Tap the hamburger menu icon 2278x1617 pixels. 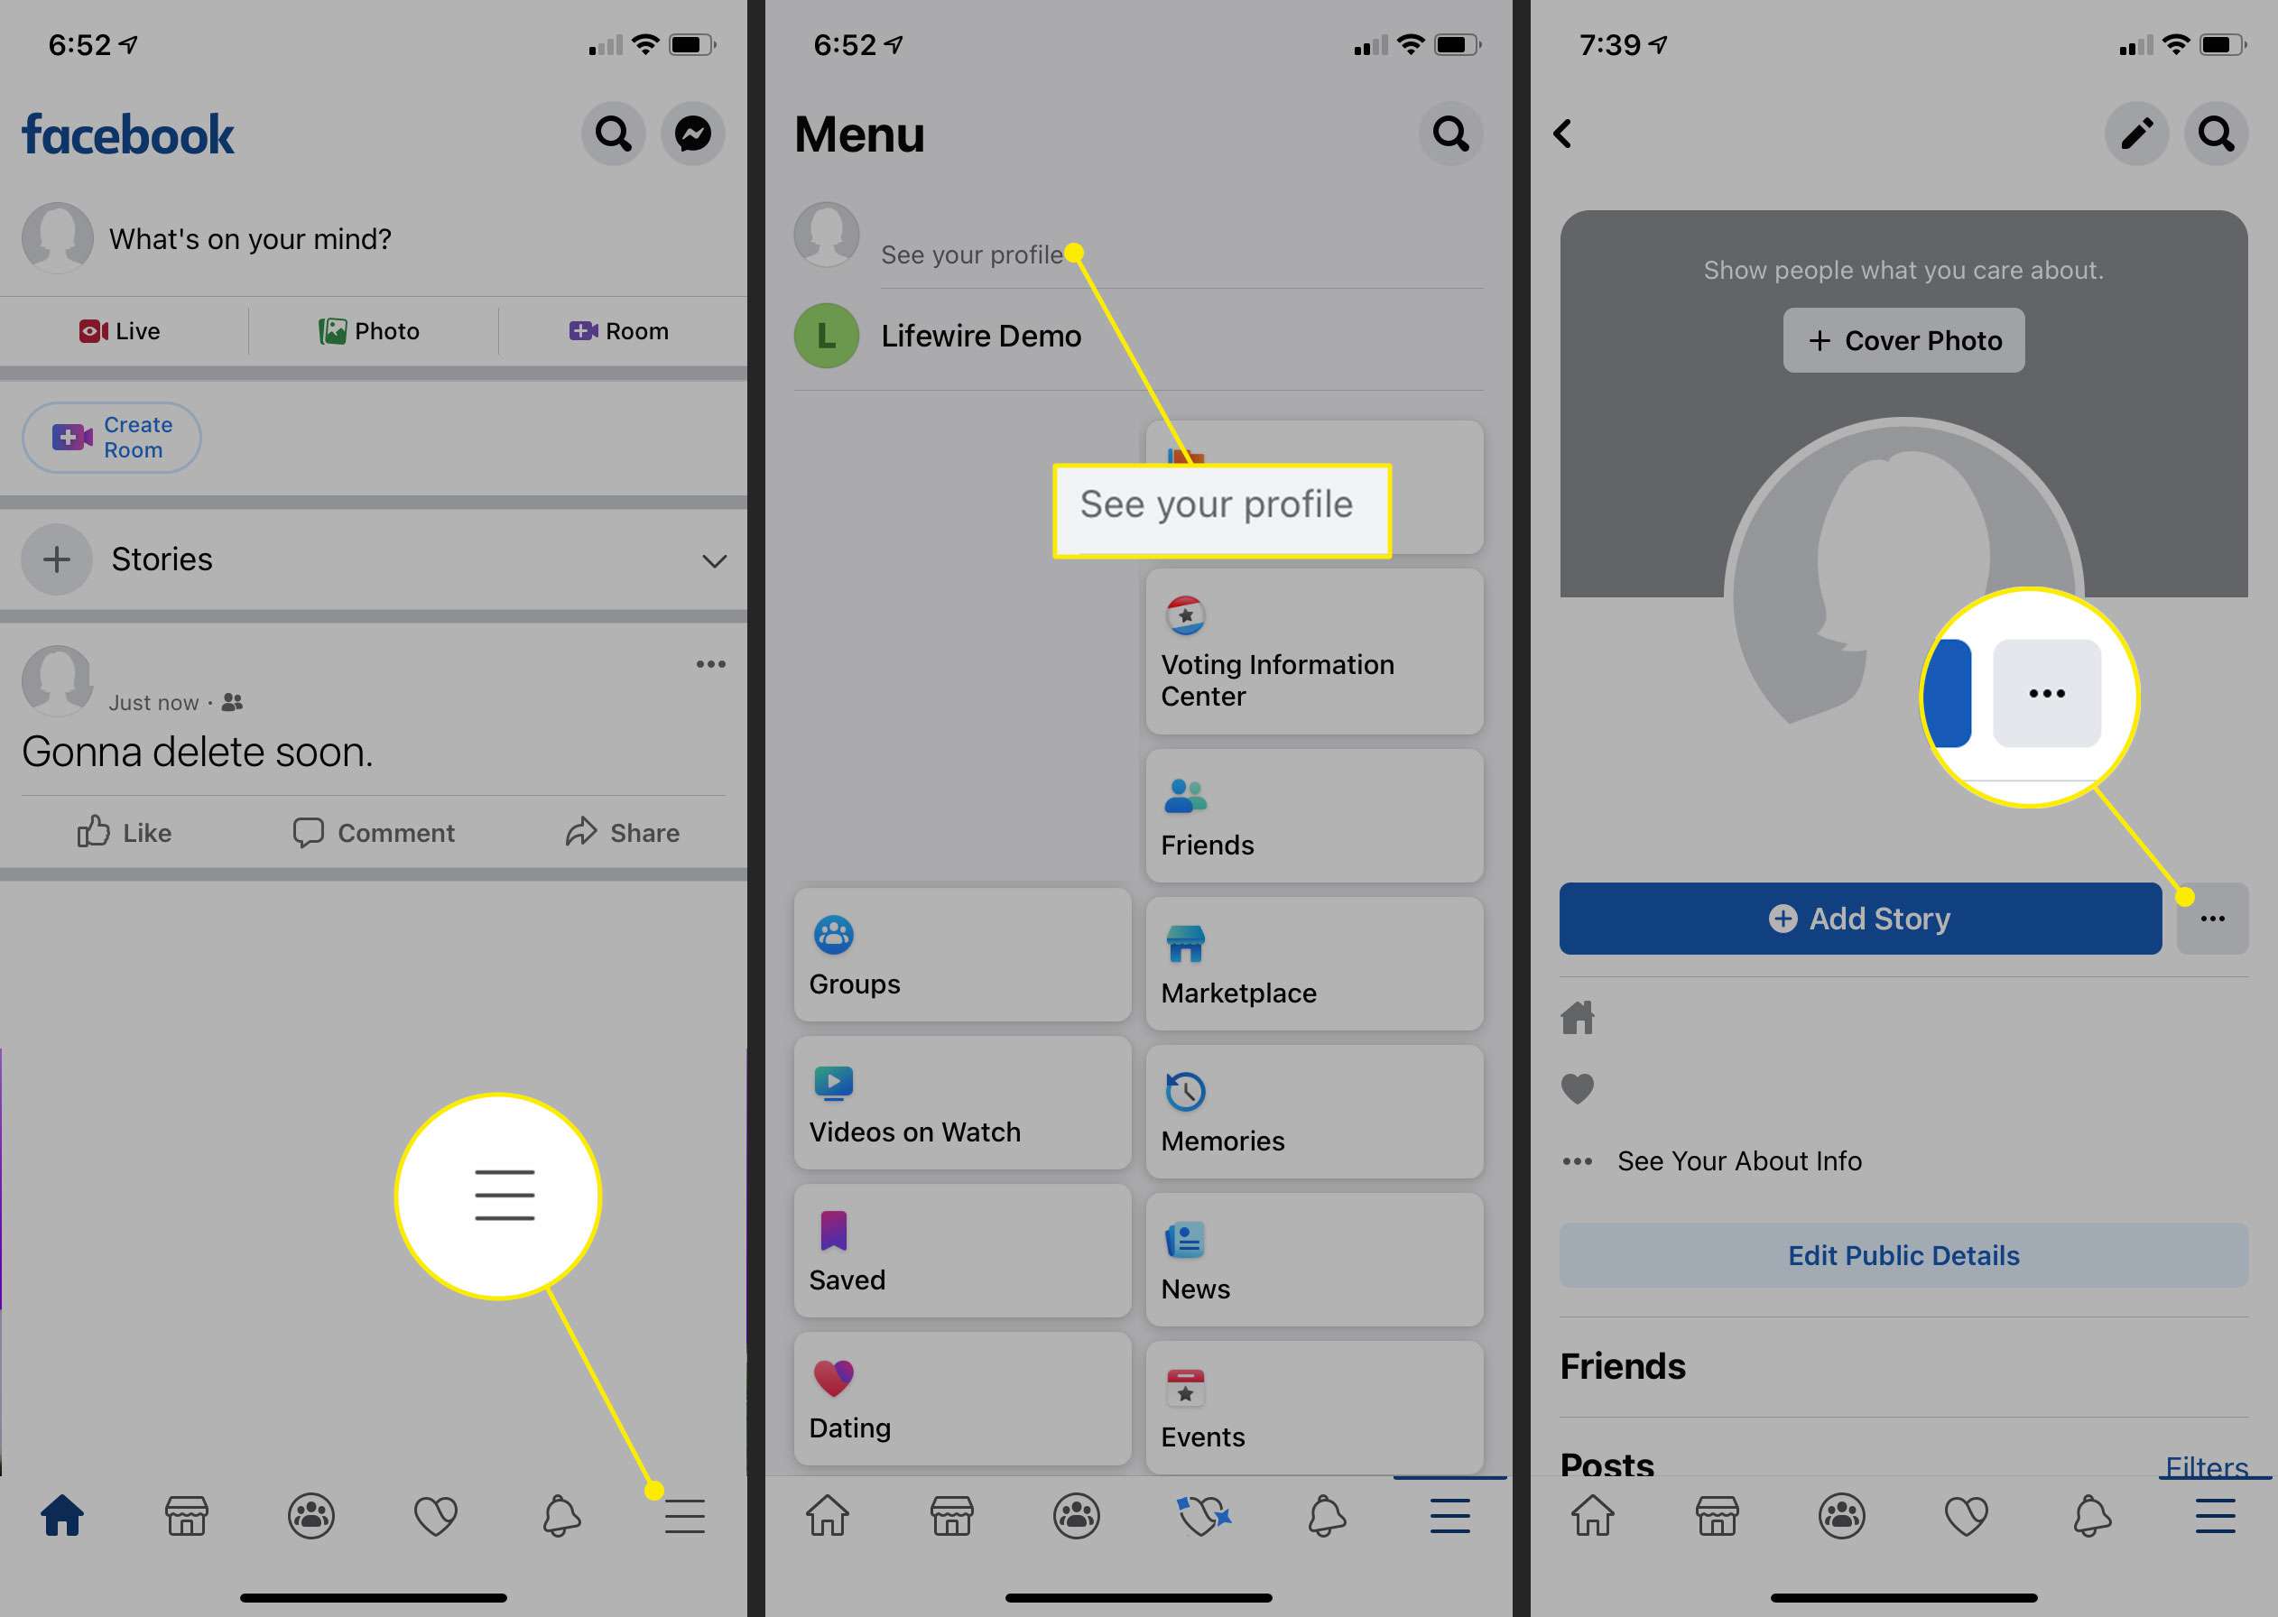click(684, 1517)
